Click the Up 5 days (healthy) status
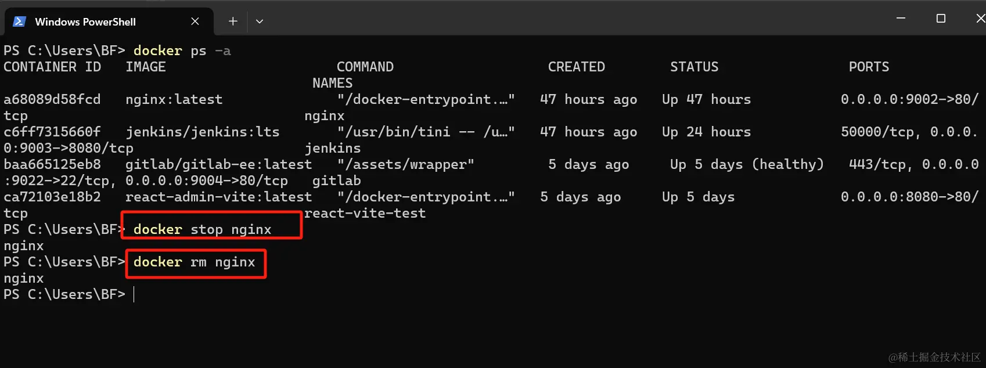The width and height of the screenshot is (986, 368). click(x=747, y=164)
